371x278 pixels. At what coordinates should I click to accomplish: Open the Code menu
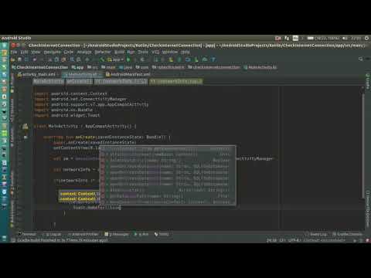pyautogui.click(x=69, y=53)
